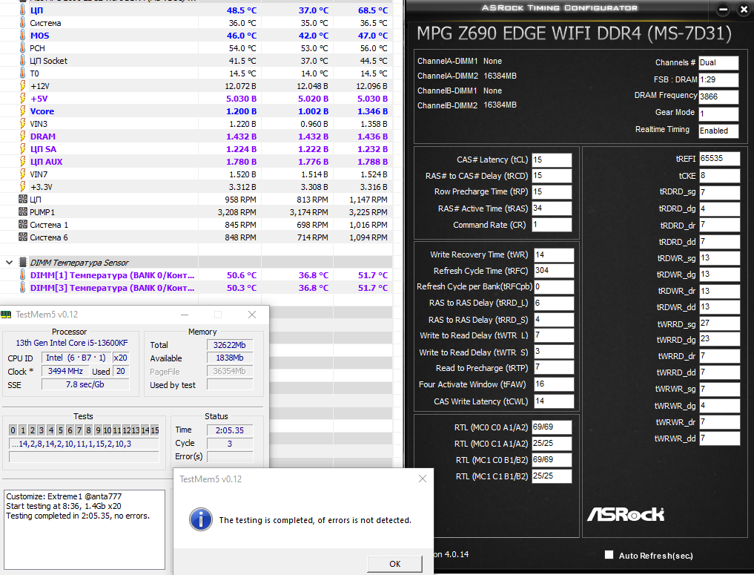The image size is (754, 575).
Task: Click the 13th Gen Intel Core i5-13600KF text
Action: (72, 343)
